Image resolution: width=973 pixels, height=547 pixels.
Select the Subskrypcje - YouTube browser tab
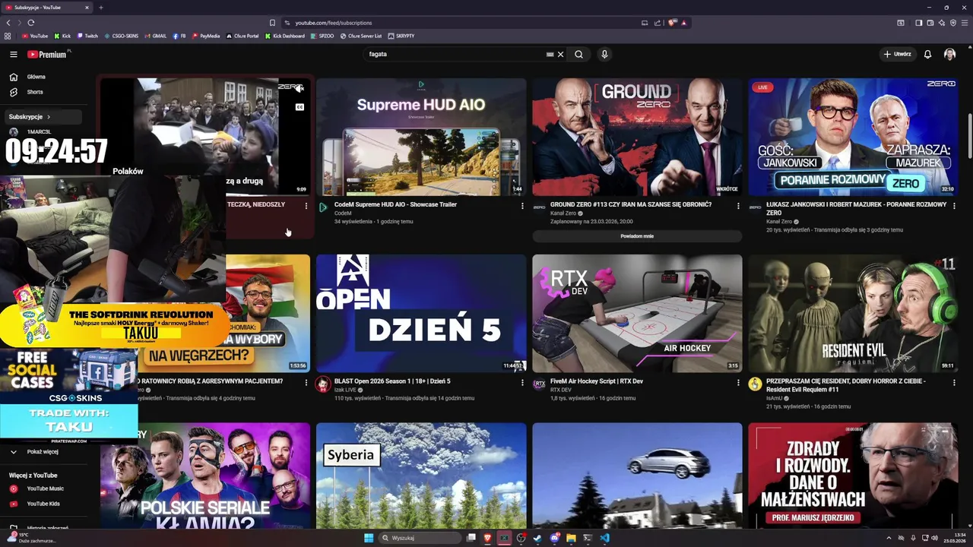tap(47, 8)
